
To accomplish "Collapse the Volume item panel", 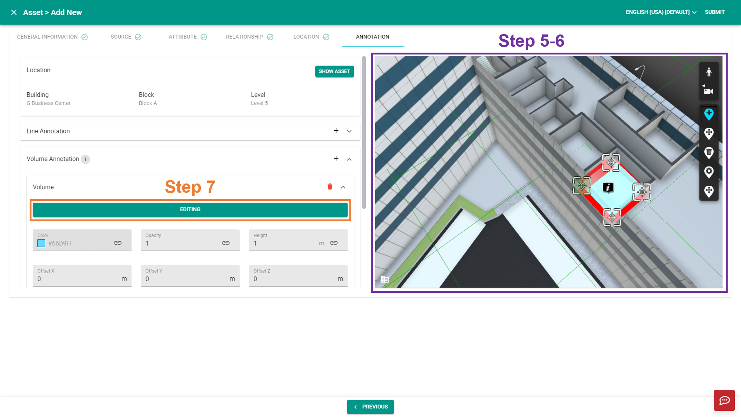I will point(343,187).
